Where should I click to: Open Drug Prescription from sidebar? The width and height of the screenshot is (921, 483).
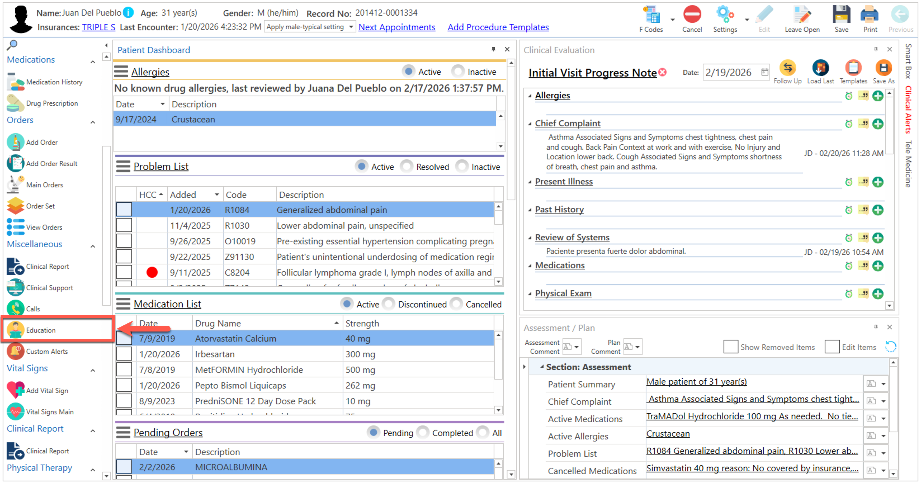tap(51, 103)
